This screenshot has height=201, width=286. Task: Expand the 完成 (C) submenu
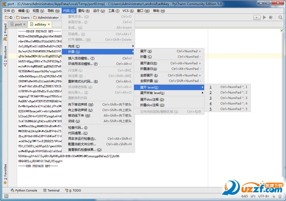coord(98,46)
